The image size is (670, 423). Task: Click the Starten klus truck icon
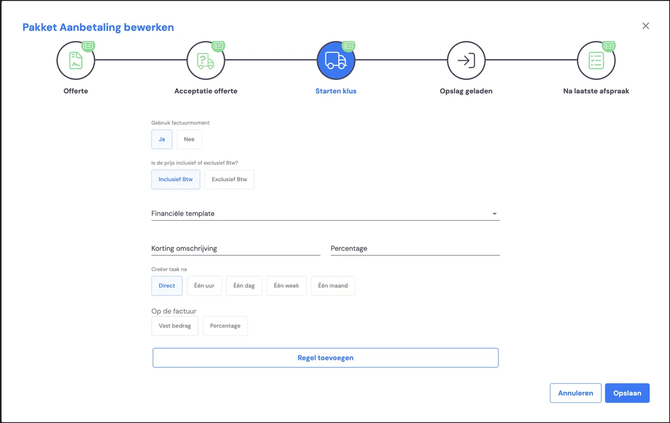[336, 60]
